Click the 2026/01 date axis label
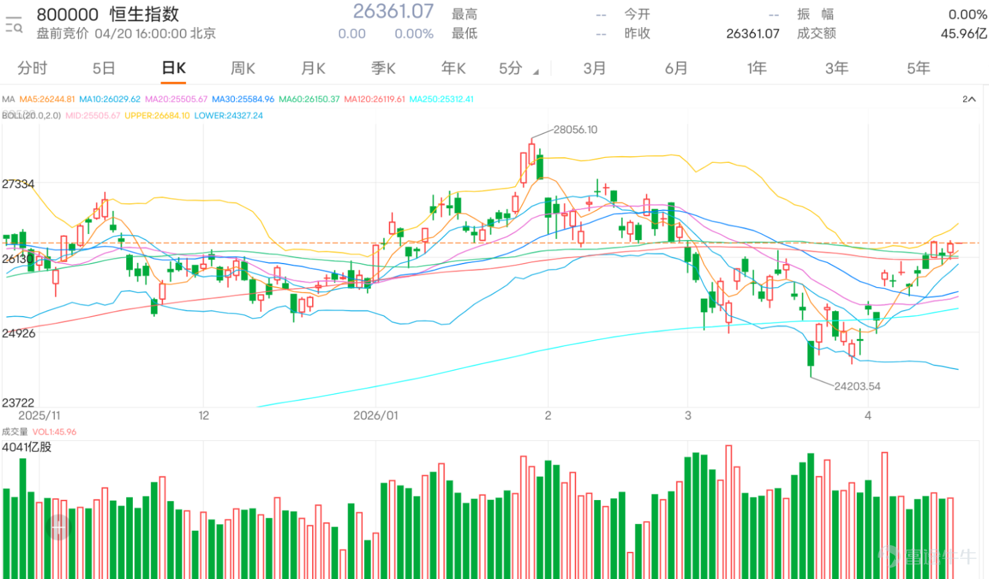This screenshot has width=989, height=579. (376, 415)
